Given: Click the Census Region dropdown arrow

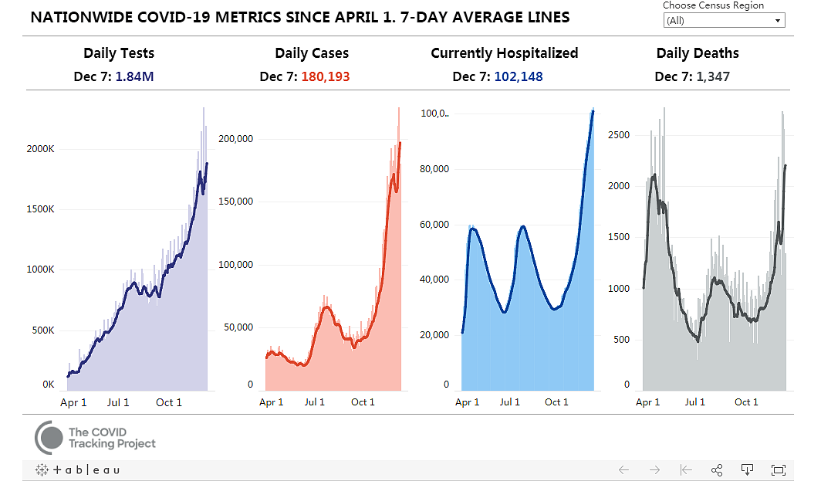Looking at the screenshot, I should [x=778, y=21].
